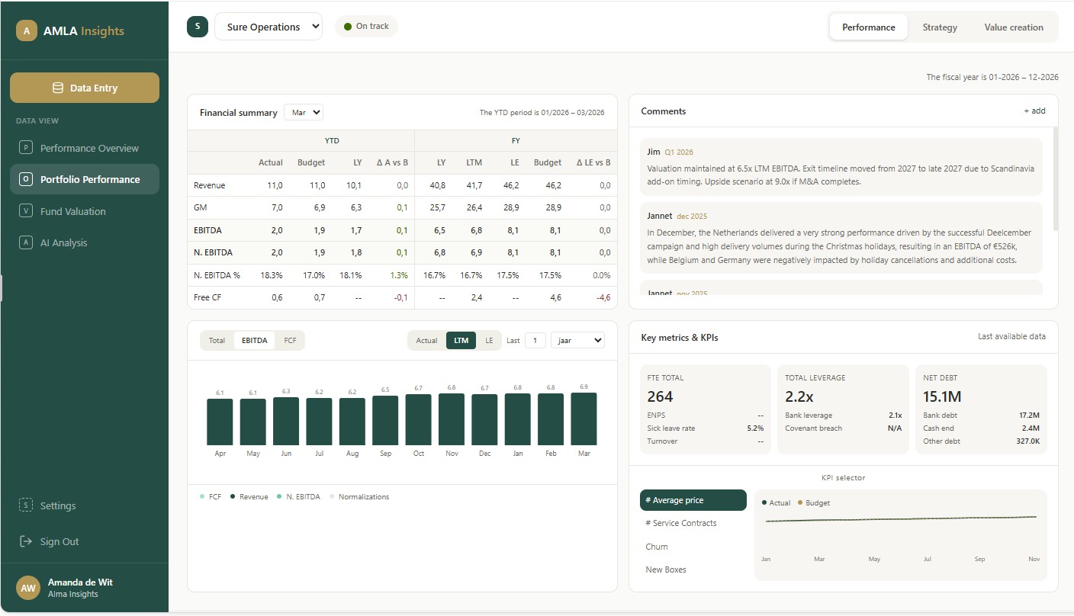Sign Out of the application
This screenshot has height=616, width=1074.
tap(85, 541)
